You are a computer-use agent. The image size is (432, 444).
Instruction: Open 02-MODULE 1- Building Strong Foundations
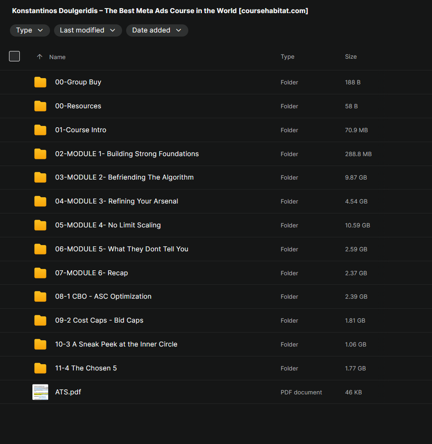[x=127, y=154]
